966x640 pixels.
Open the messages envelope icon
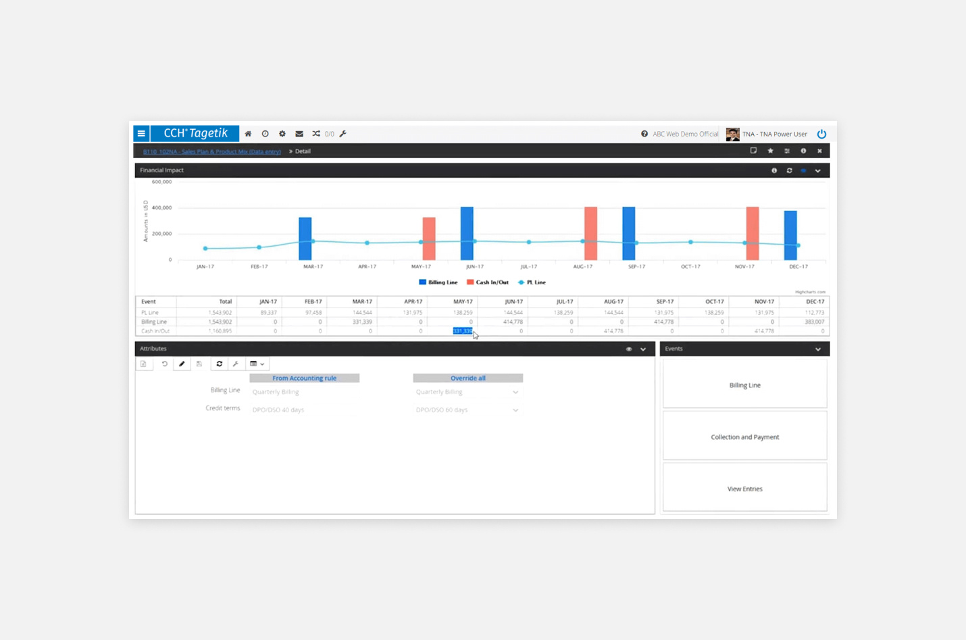pyautogui.click(x=299, y=134)
